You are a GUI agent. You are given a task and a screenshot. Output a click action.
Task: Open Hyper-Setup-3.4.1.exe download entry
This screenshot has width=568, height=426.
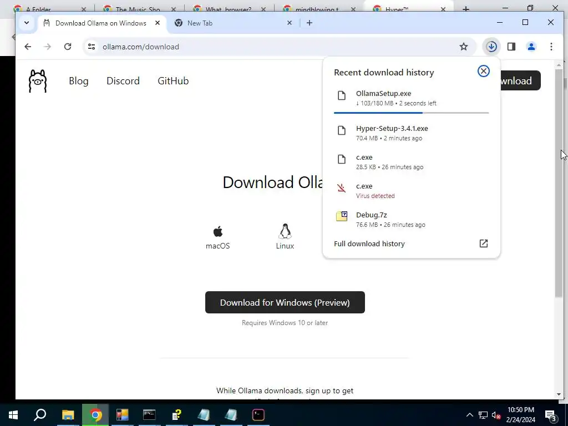click(x=411, y=133)
